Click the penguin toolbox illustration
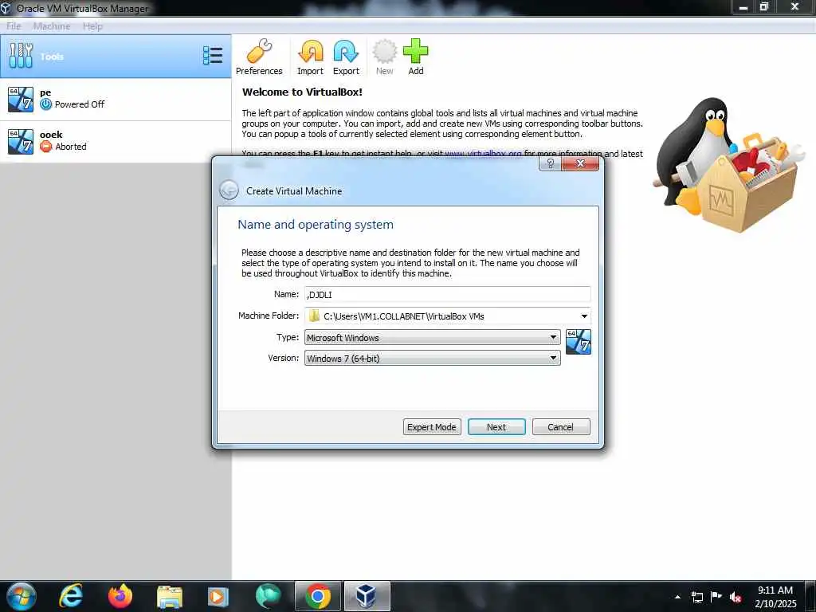Viewport: 816px width, 612px height. [x=728, y=164]
